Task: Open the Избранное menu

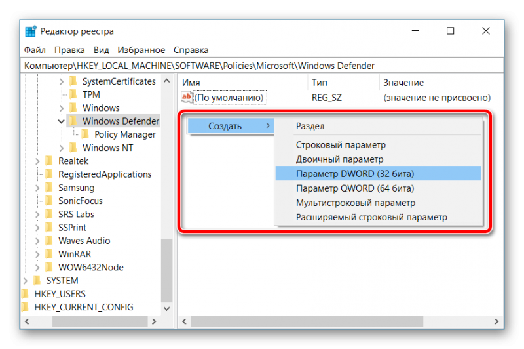Action: click(141, 50)
